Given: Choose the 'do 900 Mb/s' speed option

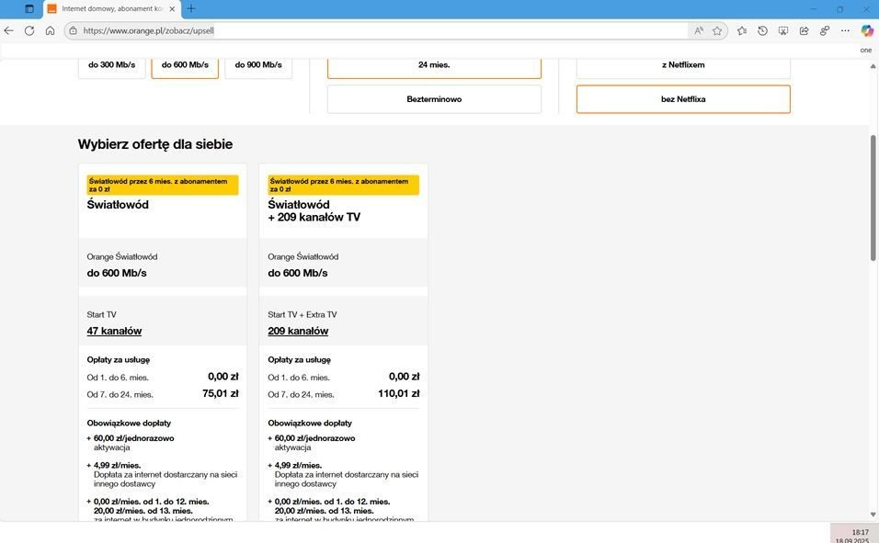Looking at the screenshot, I should click(x=258, y=65).
